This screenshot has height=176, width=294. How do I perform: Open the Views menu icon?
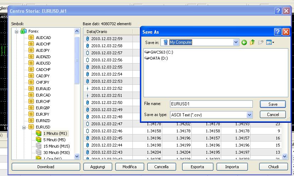(270, 43)
